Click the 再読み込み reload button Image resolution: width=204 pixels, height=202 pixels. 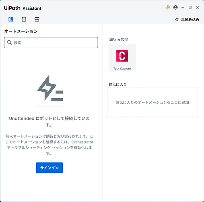[x=188, y=19]
